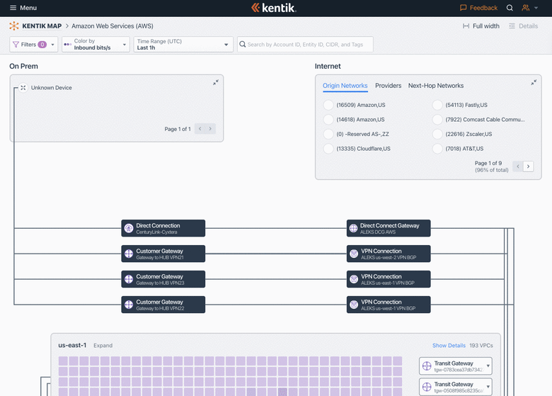Image resolution: width=552 pixels, height=396 pixels.
Task: Click Show Details for us-east-1
Action: (x=449, y=346)
